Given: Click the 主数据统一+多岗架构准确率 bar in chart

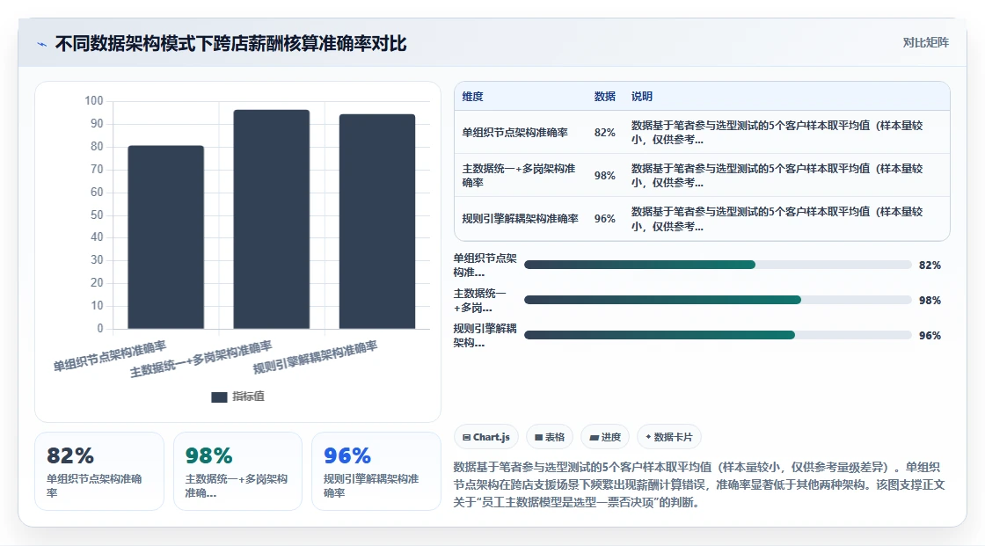Looking at the screenshot, I should (272, 219).
